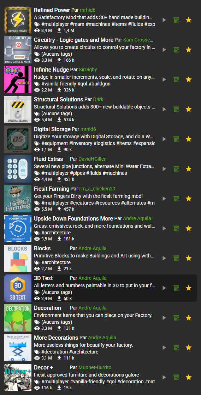Click star icon on More Decorations

click(189, 347)
